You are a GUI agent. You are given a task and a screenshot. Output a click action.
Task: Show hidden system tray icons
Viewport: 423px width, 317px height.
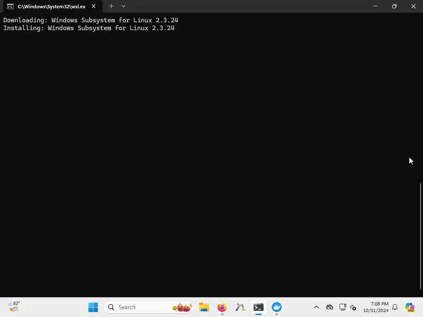pyautogui.click(x=316, y=307)
